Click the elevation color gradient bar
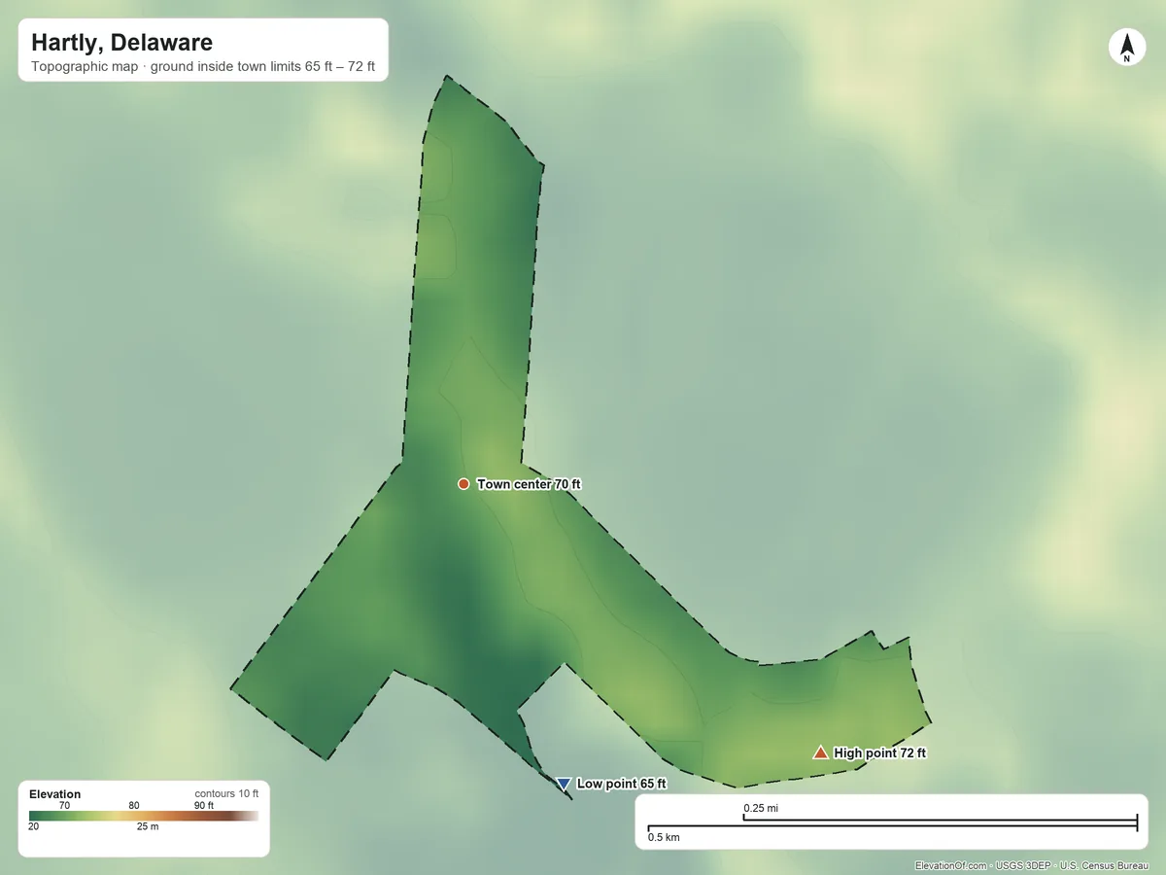The height and width of the screenshot is (875, 1166). click(144, 816)
